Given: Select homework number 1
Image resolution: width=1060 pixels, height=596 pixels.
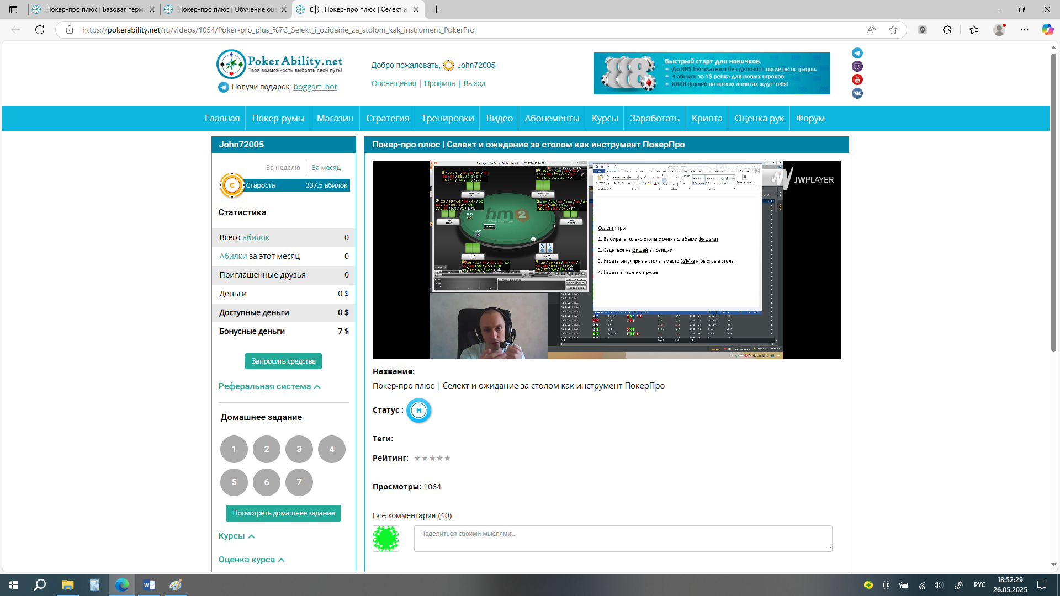Looking at the screenshot, I should click(234, 449).
